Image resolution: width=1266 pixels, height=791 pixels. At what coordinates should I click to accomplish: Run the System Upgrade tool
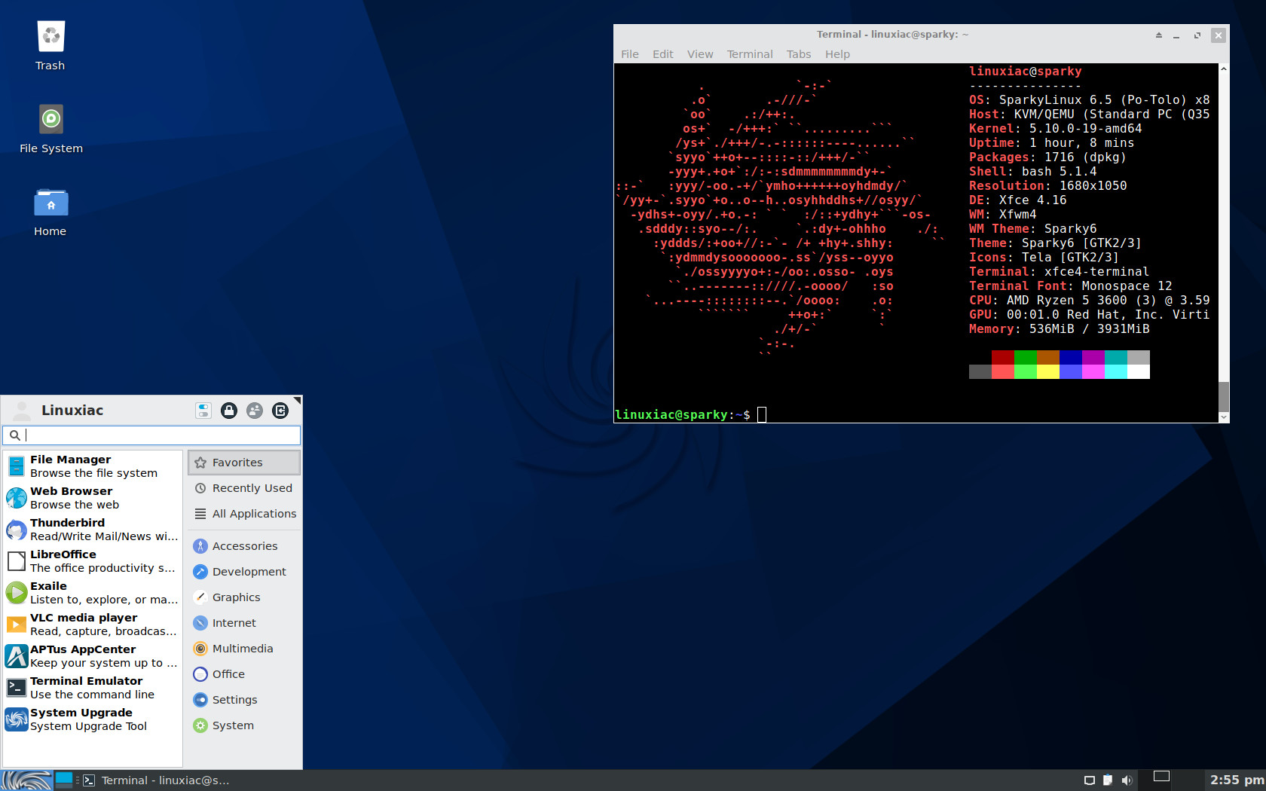(x=93, y=719)
